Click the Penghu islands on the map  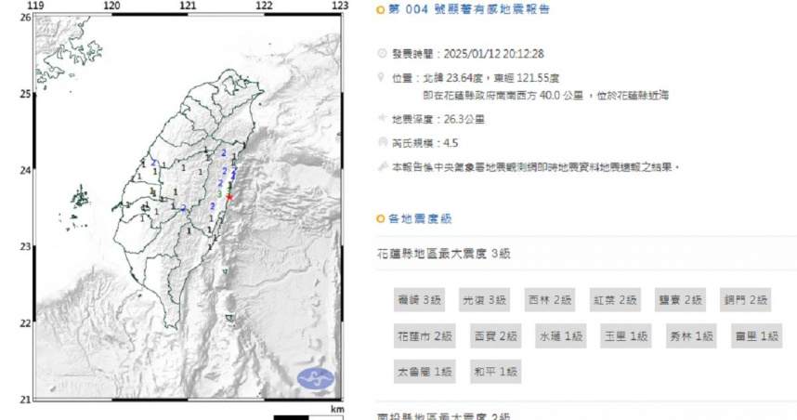[77, 206]
